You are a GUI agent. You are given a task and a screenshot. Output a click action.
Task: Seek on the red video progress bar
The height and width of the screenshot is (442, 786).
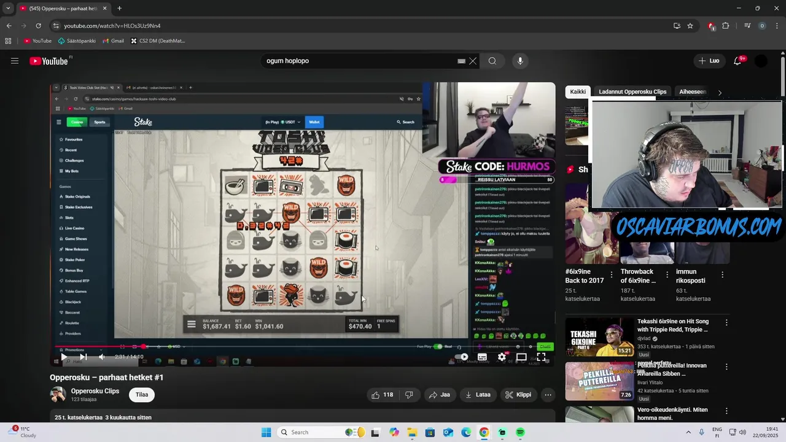tap(304, 346)
